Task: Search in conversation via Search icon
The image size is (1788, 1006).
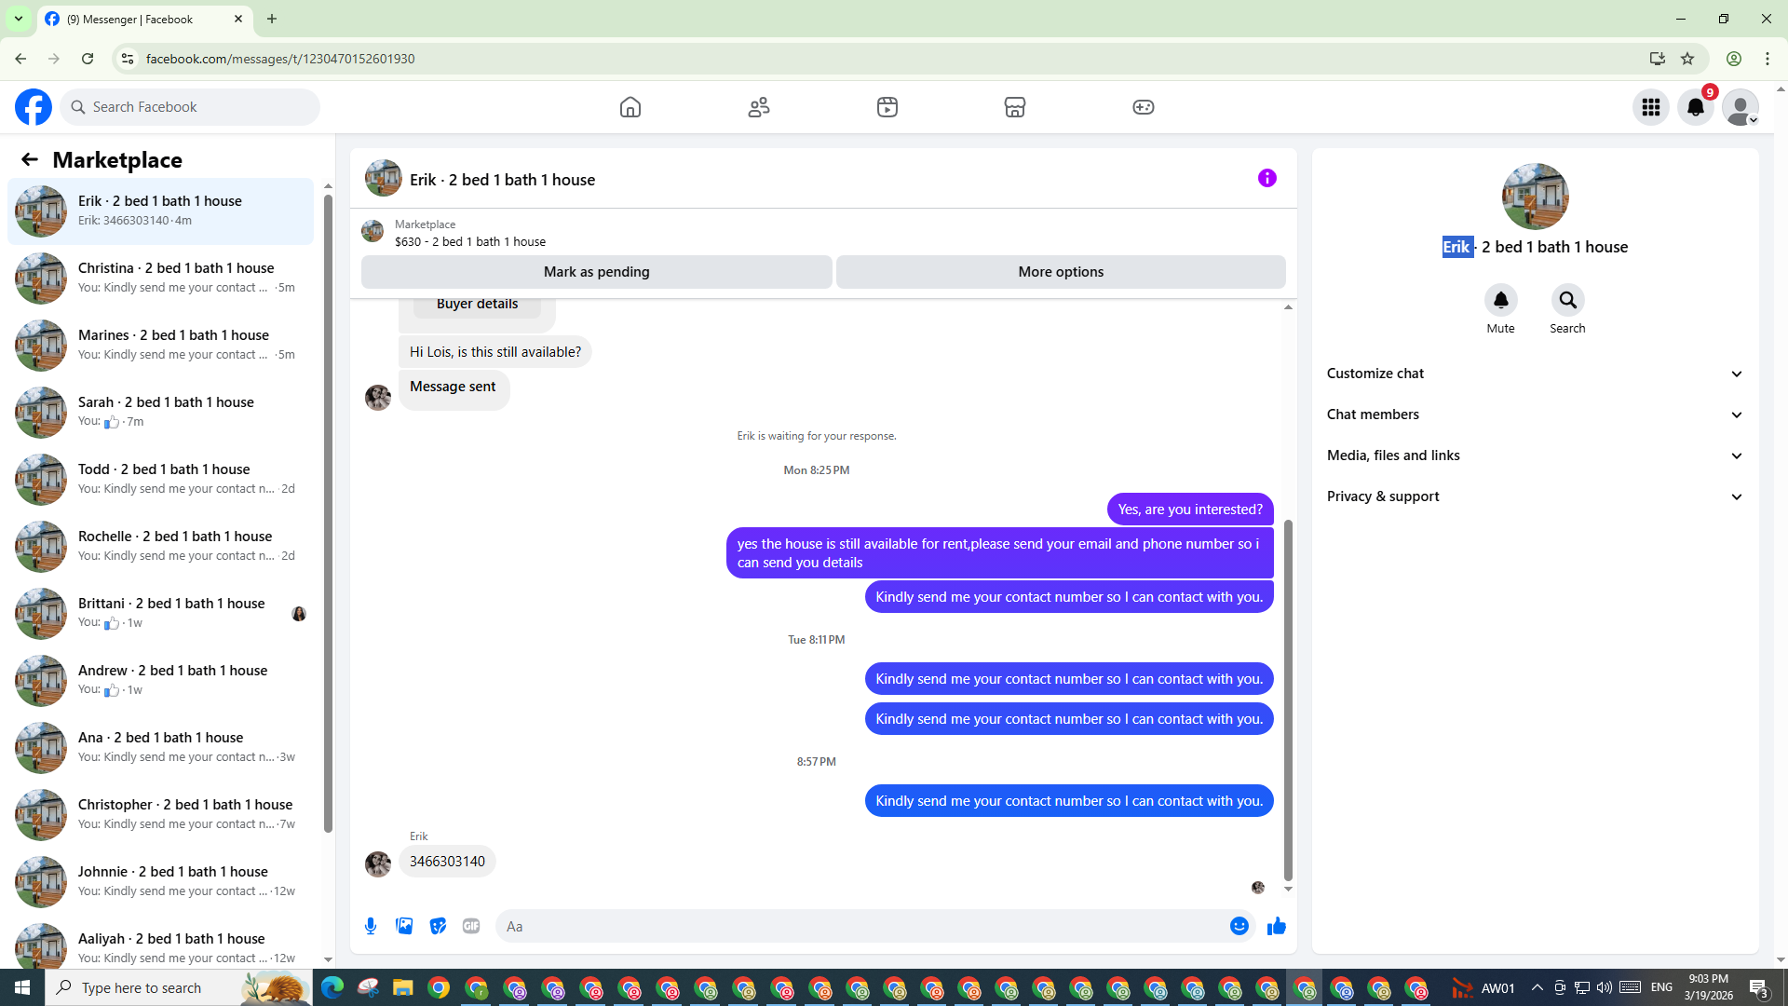Action: (x=1567, y=301)
